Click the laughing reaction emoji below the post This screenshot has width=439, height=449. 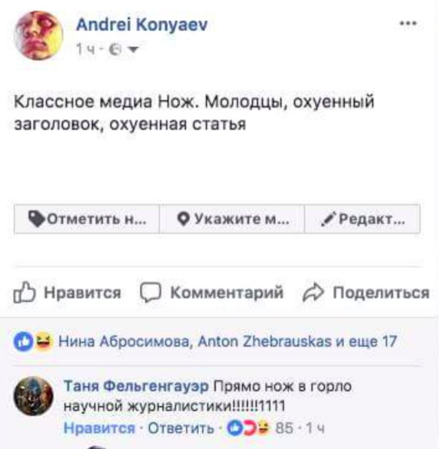pyautogui.click(x=44, y=341)
